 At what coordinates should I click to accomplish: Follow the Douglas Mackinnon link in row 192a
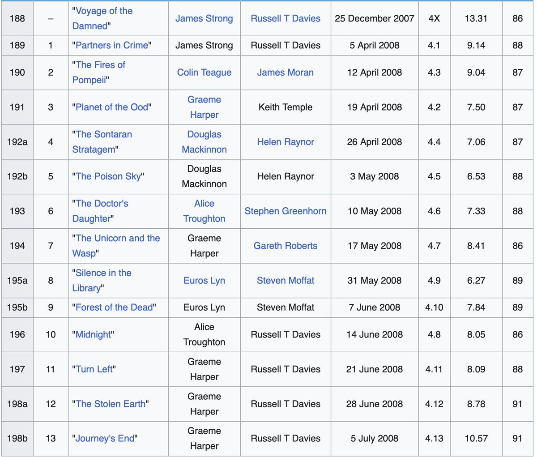click(204, 142)
